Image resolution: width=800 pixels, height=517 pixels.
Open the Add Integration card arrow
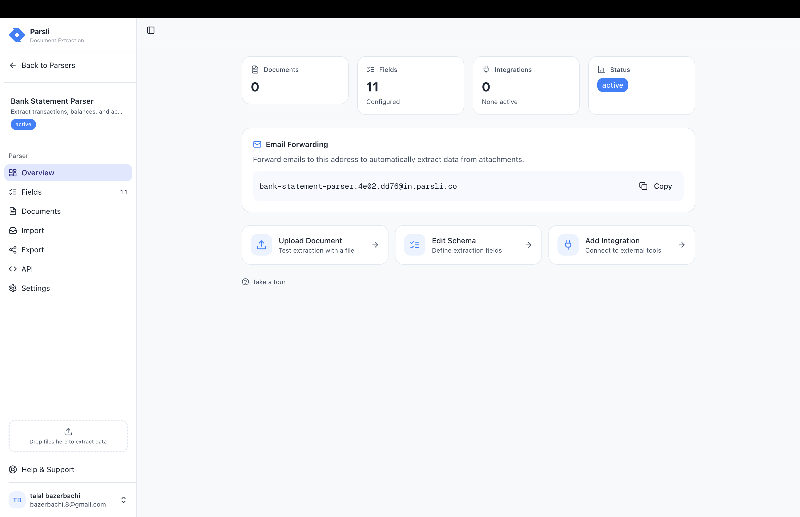(682, 245)
